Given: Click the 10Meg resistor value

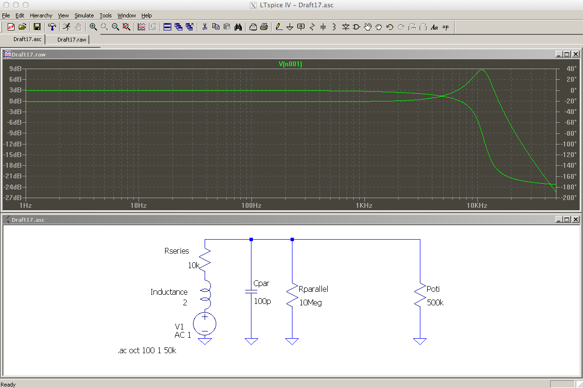Looking at the screenshot, I should click(310, 303).
